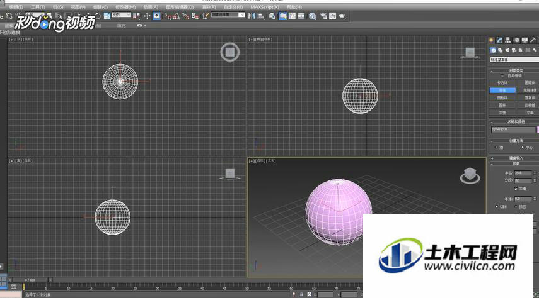The width and height of the screenshot is (539, 298).
Task: Select the 边 creation method radio
Action: (496, 148)
